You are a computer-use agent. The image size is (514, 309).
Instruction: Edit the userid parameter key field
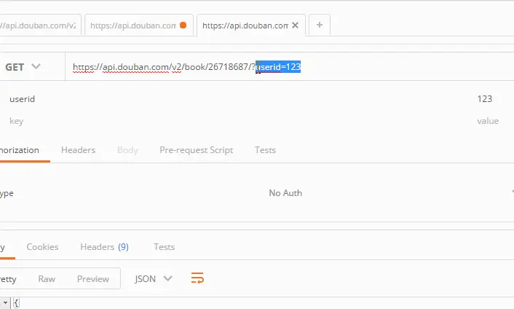point(22,98)
